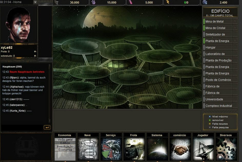Click the crystal resource icon in top bar

93,3
